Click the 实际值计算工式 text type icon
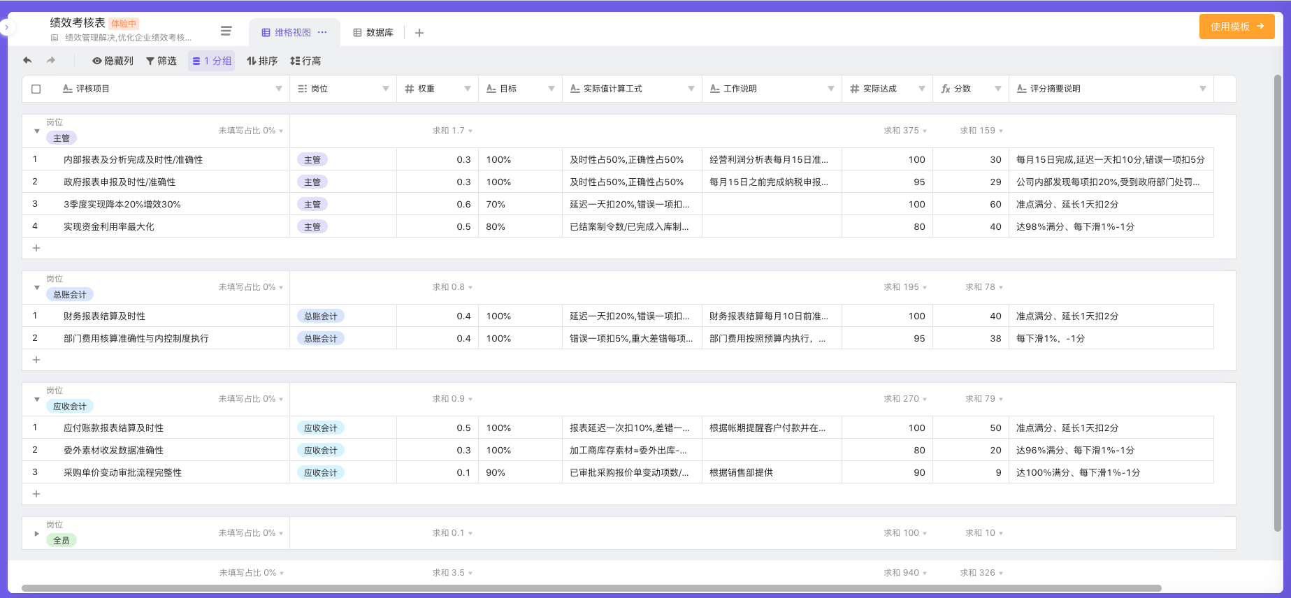The width and height of the screenshot is (1291, 598). 575,89
